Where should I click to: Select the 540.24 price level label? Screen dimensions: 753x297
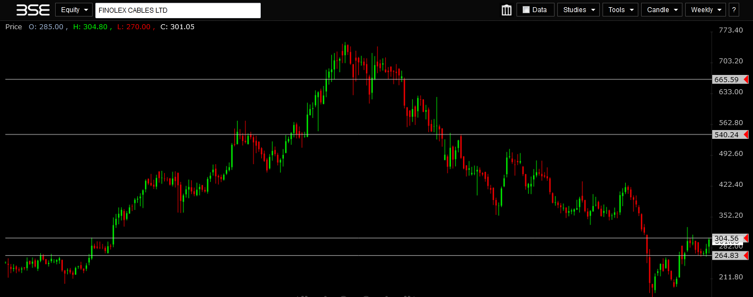pos(726,134)
